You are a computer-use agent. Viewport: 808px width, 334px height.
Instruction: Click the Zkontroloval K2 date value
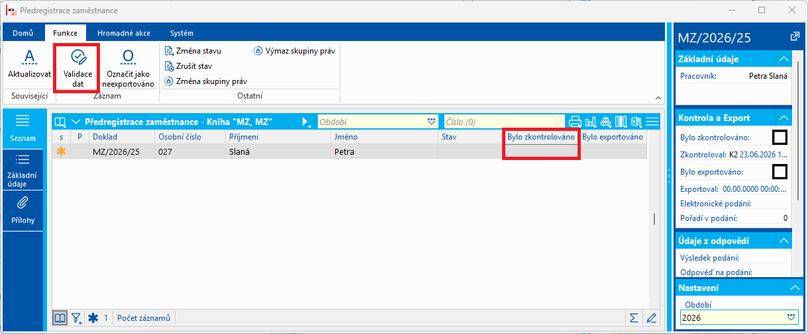tap(759, 155)
